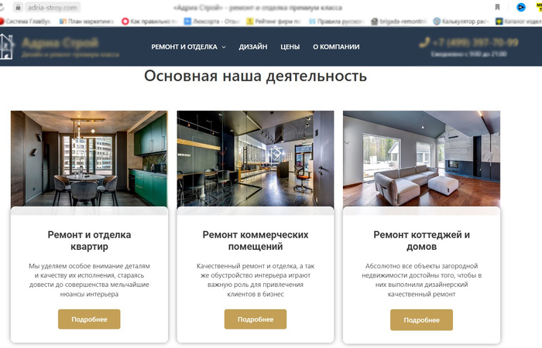Viewport: 542px width, 348px height.
Task: Click the bookmark icon in the browser toolbar
Action: tap(497, 7)
